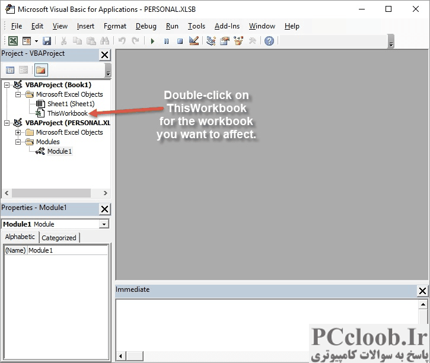
Task: Click the Undo arrow icon
Action: coord(122,41)
